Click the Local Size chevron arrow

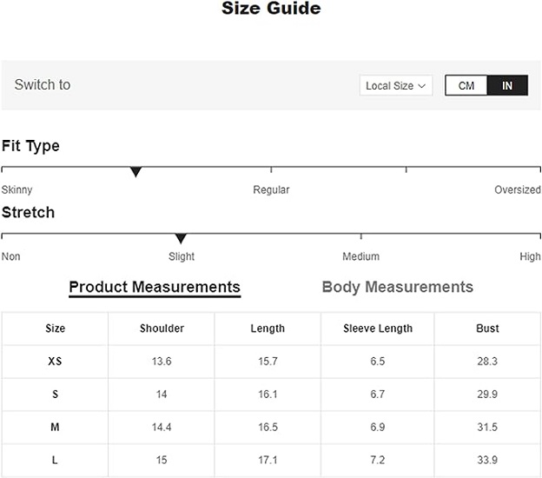tap(422, 86)
